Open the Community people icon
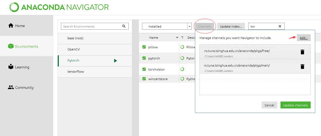This screenshot has height=136, width=321. pos(11,87)
